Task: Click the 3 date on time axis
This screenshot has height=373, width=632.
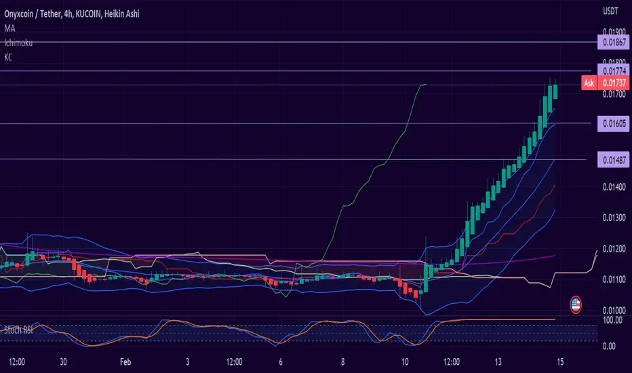Action: point(187,361)
